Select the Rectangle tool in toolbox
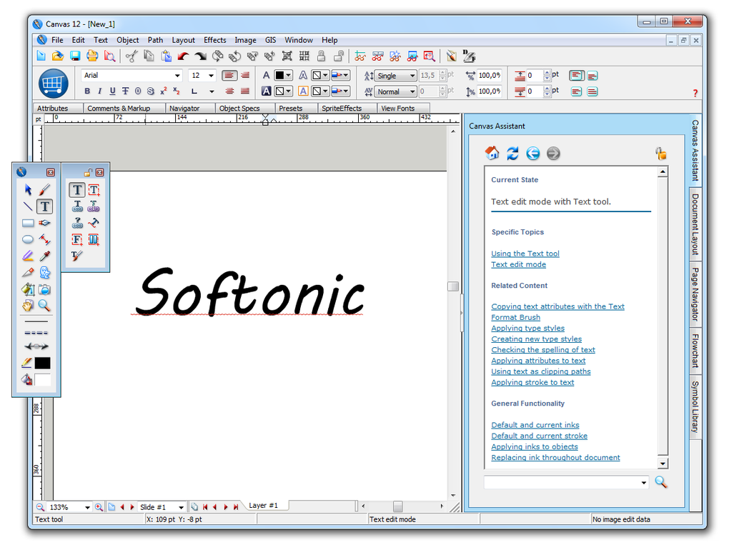 (28, 223)
